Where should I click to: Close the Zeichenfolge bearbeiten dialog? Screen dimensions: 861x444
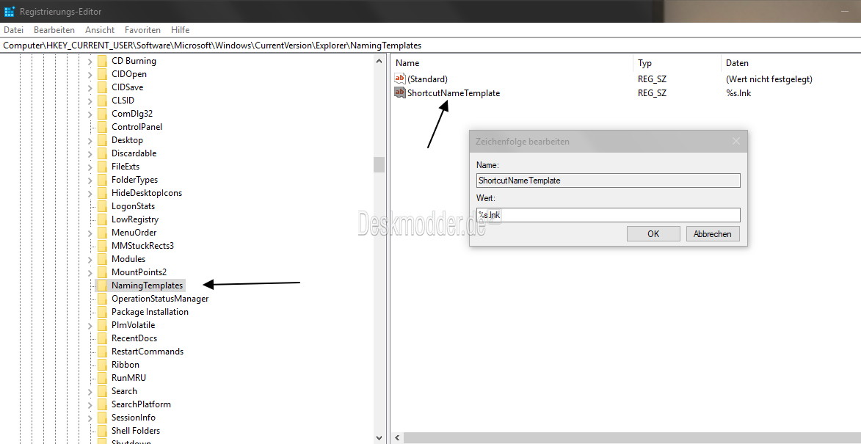click(x=735, y=141)
